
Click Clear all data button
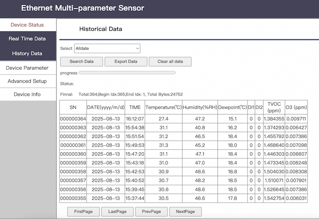pyautogui.click(x=170, y=61)
